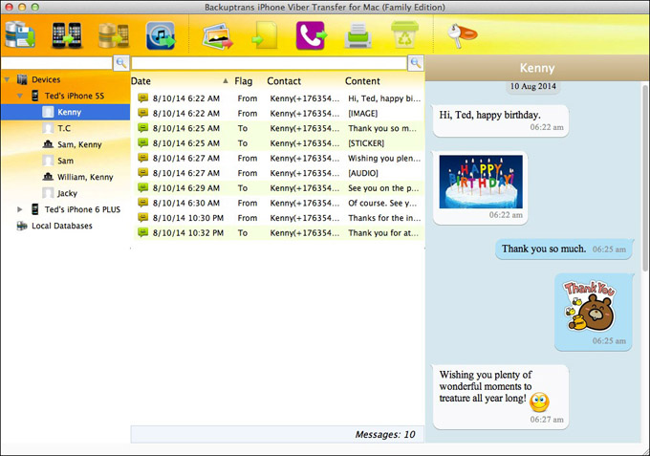Image resolution: width=650 pixels, height=456 pixels.
Task: Select Sam conversation in sidebar
Action: (65, 161)
